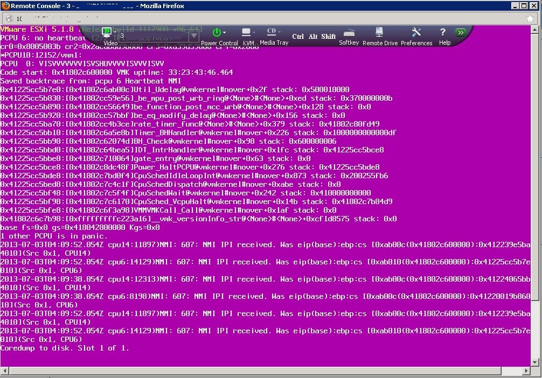
Task: Click the Firefox logo in title bar
Action: 5,5
